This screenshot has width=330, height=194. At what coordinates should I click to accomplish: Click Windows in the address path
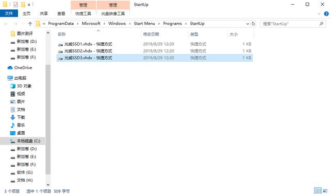117,24
